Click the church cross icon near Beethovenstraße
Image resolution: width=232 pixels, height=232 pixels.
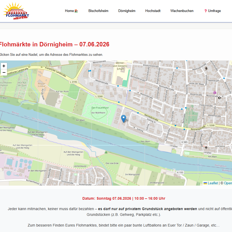(206, 69)
